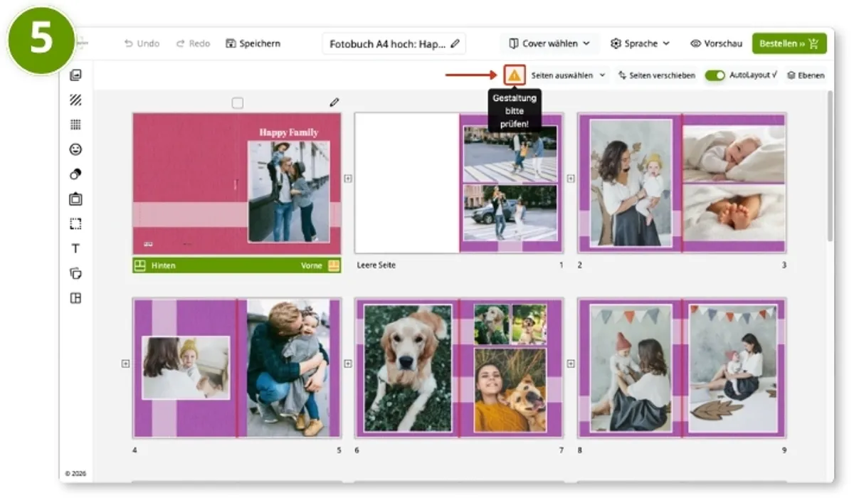
Task: Click the copy pages icon in the sidebar
Action: coord(75,273)
